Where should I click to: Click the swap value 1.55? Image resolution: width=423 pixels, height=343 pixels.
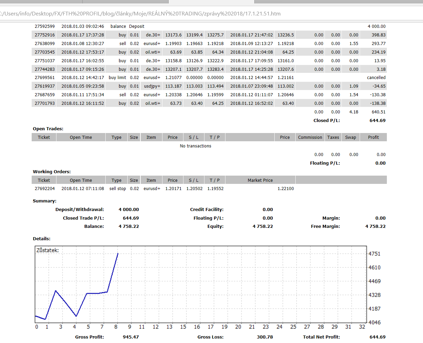353,44
